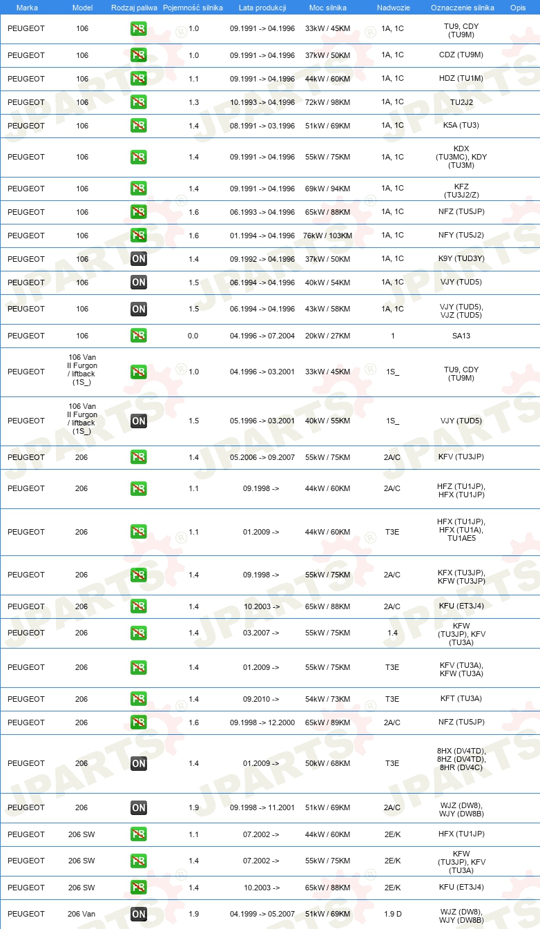
Task: Select the NFY (TU5J2) engine code cell
Action: 462,236
